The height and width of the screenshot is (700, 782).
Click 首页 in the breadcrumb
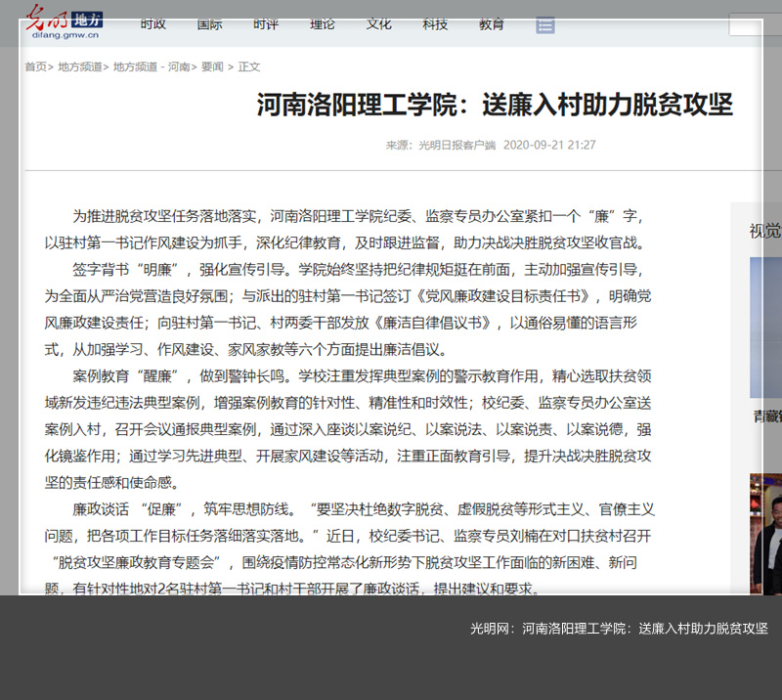(x=35, y=66)
